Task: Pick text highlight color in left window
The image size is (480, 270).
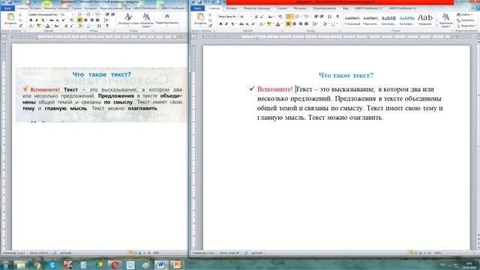Action: coord(39,26)
